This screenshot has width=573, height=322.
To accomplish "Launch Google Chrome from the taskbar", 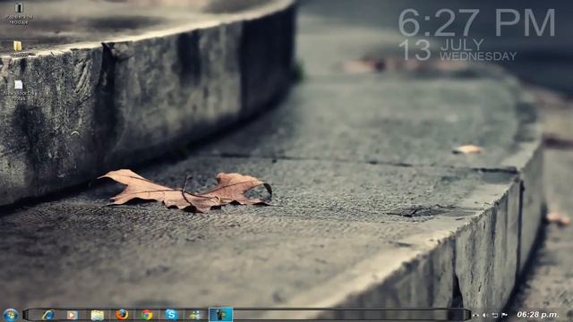I will 147,315.
